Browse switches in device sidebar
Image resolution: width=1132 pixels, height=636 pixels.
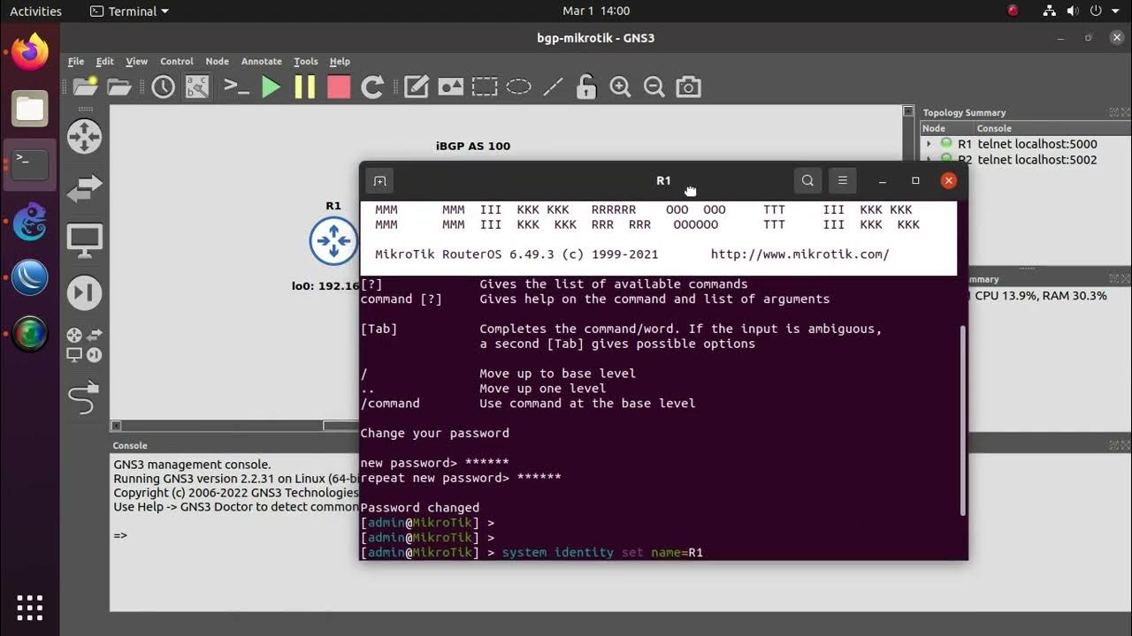(85, 188)
